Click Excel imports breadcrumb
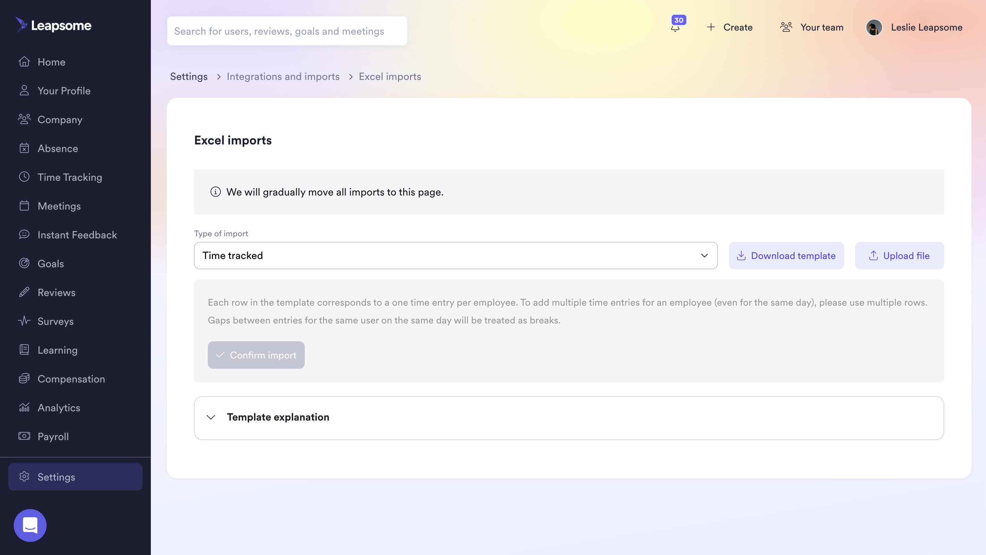 pos(390,76)
